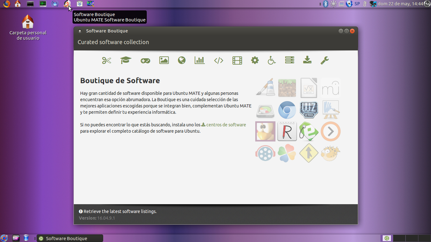Viewport: 431px width, 242px height.
Task: Click the math formula document thumbnail
Action: coord(309,87)
